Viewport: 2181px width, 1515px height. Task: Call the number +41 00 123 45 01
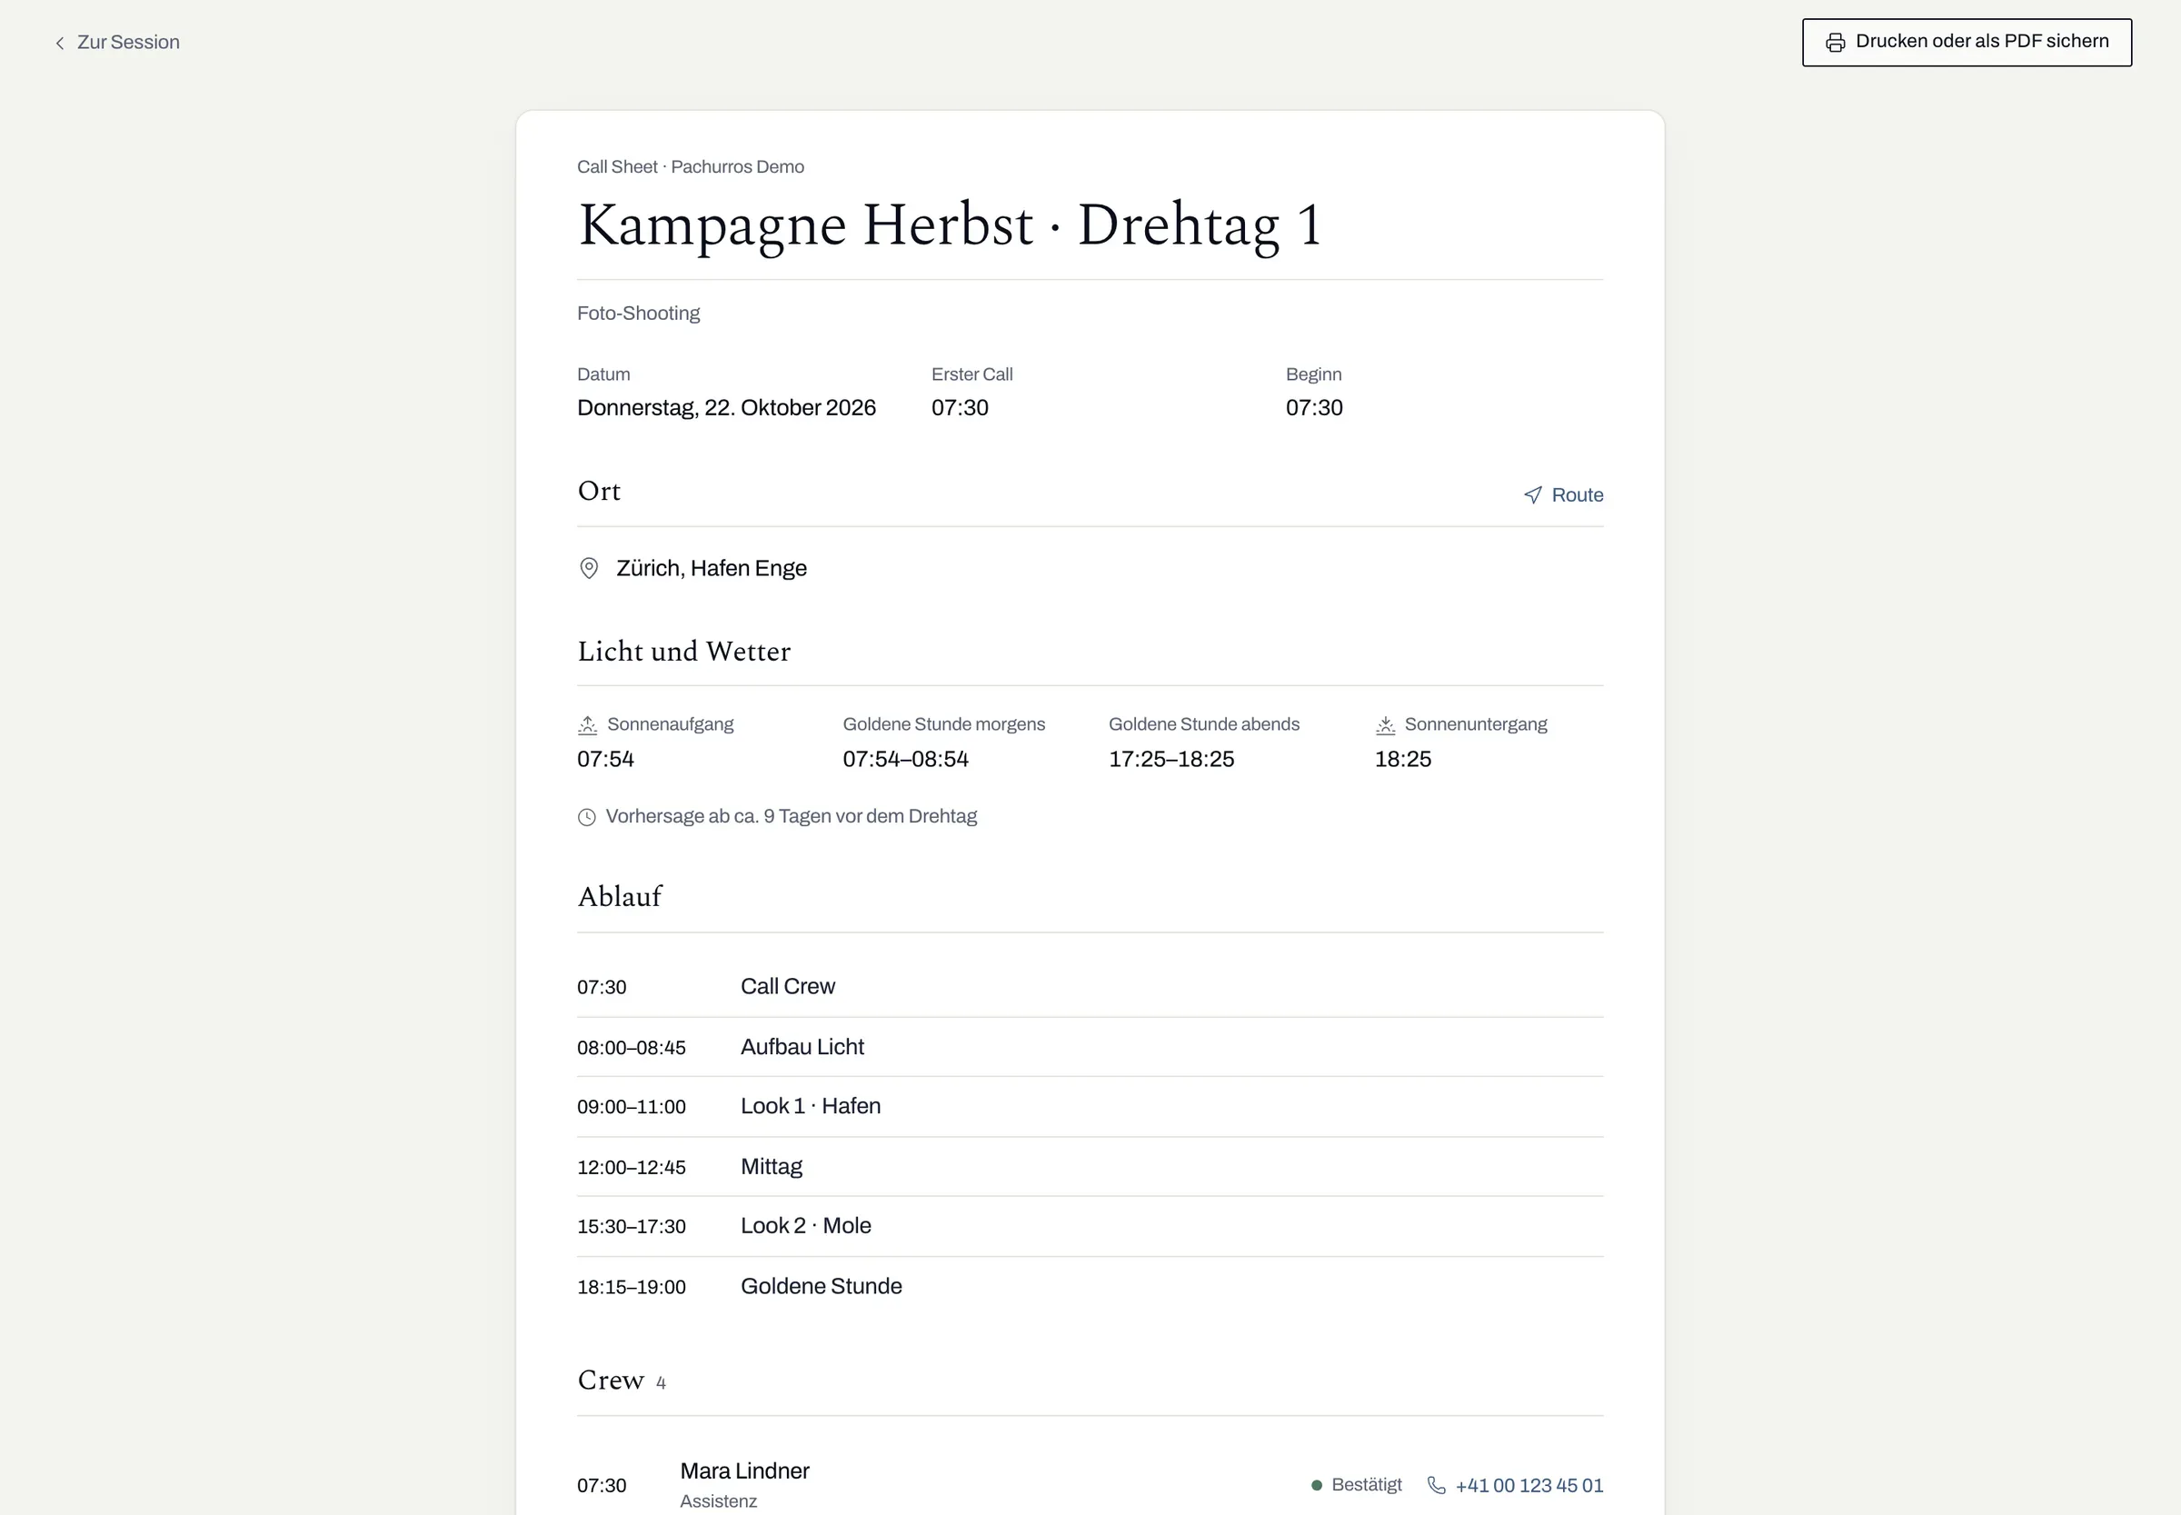pyautogui.click(x=1529, y=1486)
